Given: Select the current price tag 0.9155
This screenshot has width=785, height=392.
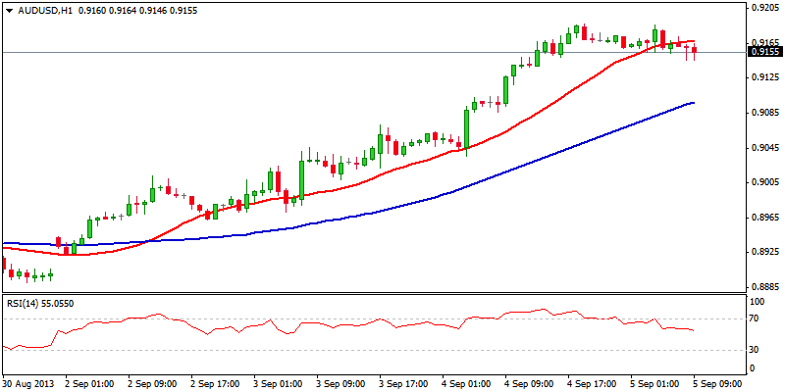Looking at the screenshot, I should 764,52.
